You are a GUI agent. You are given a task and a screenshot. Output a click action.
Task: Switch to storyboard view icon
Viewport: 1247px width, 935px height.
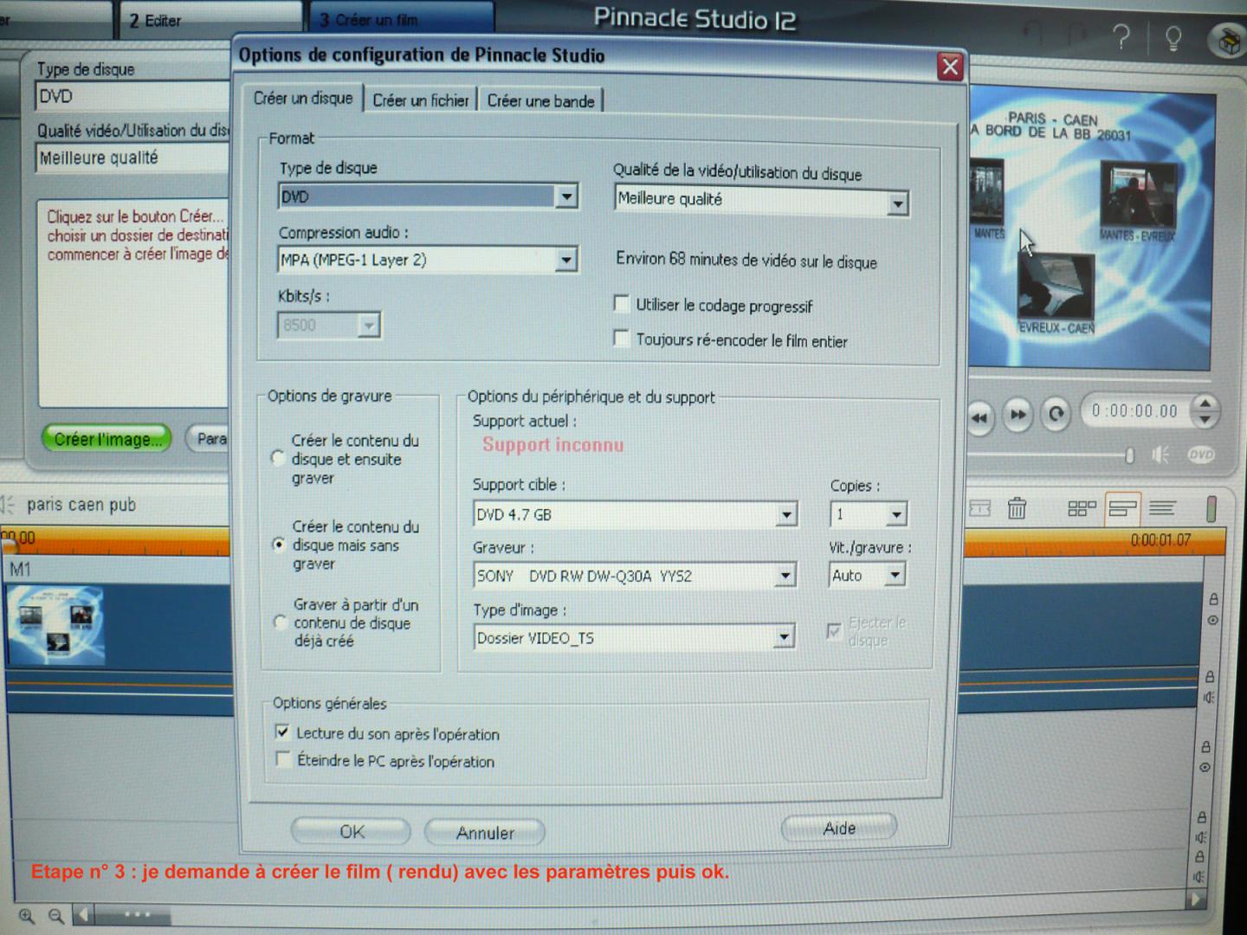click(x=1082, y=508)
